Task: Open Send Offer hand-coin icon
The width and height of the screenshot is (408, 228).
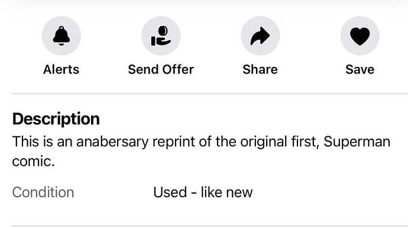Action: click(161, 36)
